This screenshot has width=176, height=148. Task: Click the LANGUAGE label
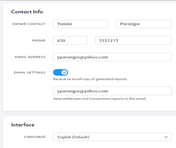point(35,137)
